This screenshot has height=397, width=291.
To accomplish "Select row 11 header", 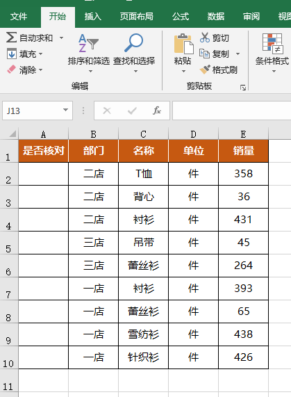I will tap(9, 380).
